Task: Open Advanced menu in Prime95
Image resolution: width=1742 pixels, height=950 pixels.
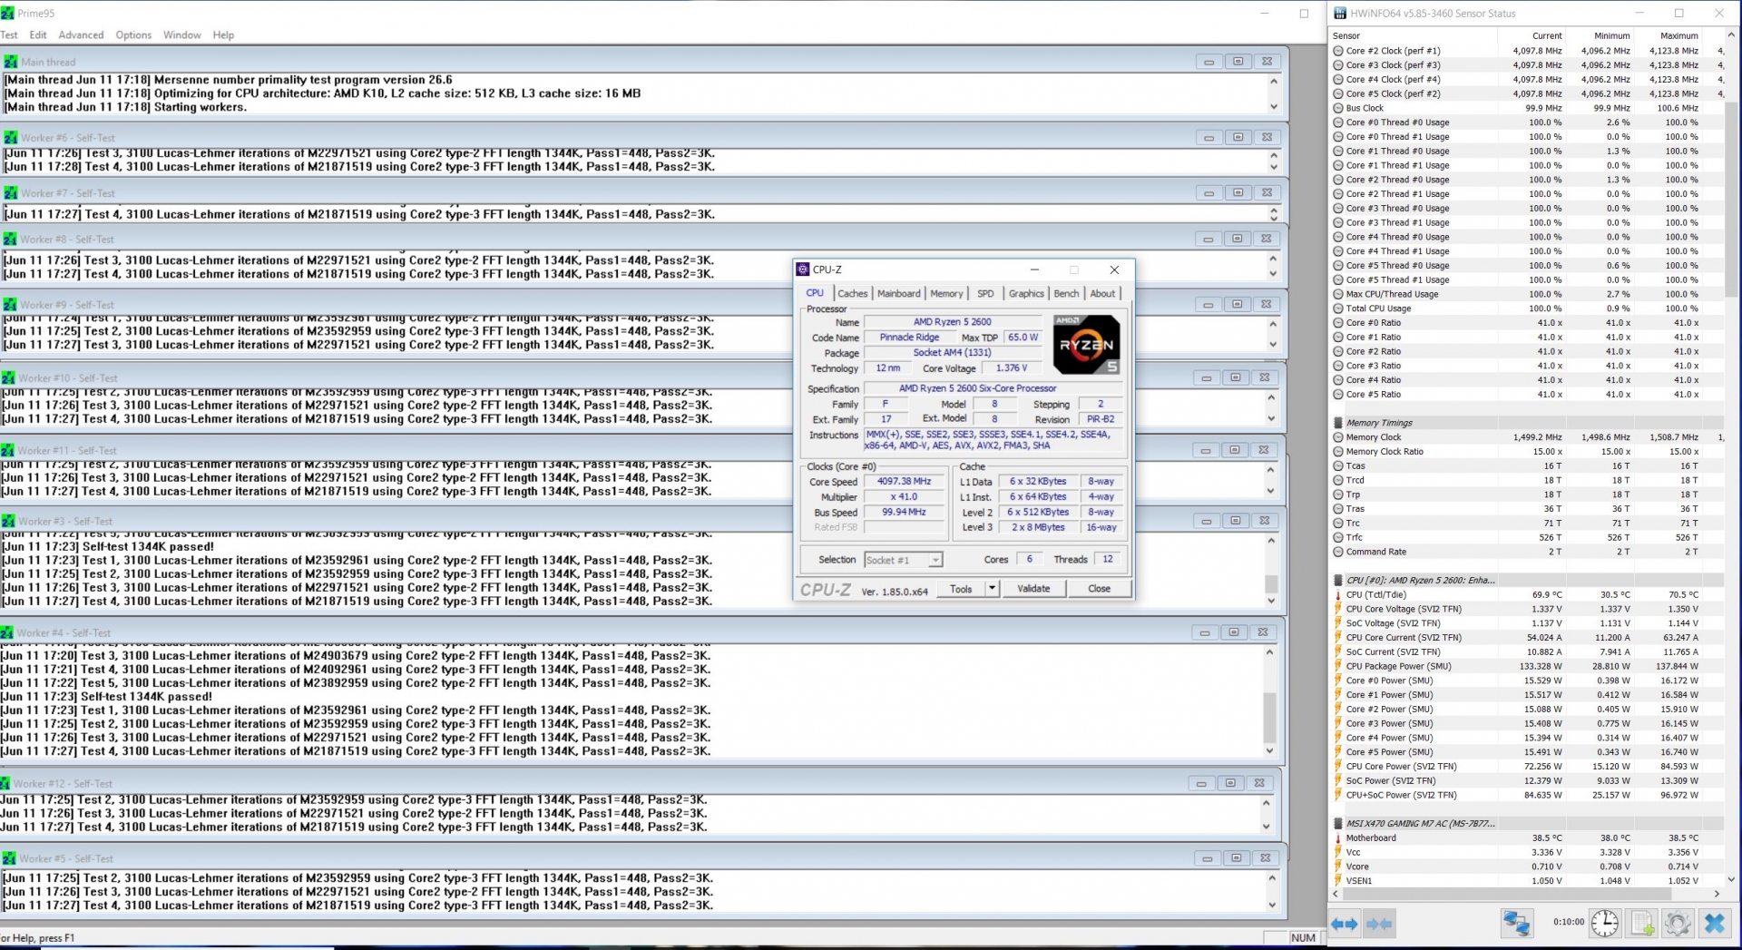Action: (81, 34)
